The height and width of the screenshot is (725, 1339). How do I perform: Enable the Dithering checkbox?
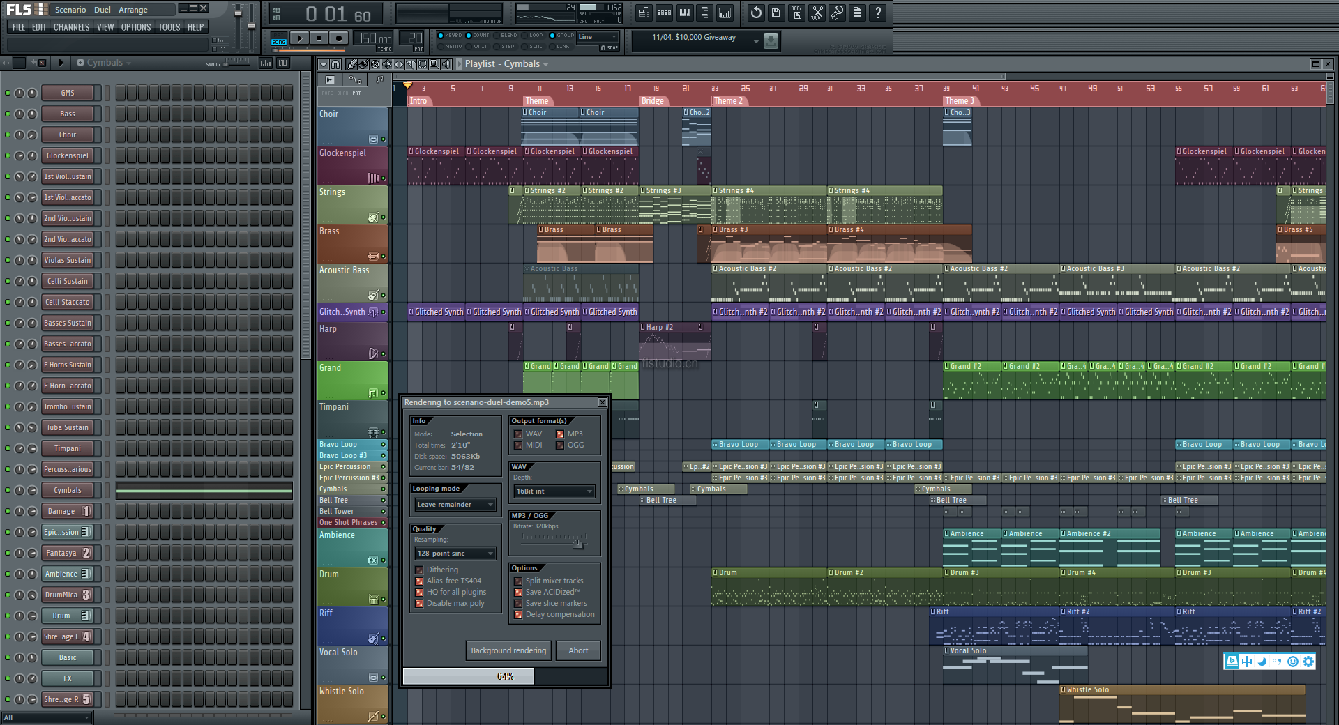point(419,570)
